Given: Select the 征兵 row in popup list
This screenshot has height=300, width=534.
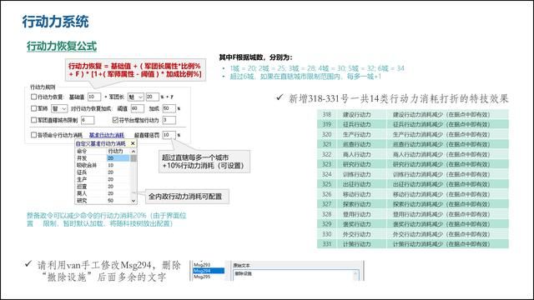Looking at the screenshot, I should pyautogui.click(x=103, y=172).
